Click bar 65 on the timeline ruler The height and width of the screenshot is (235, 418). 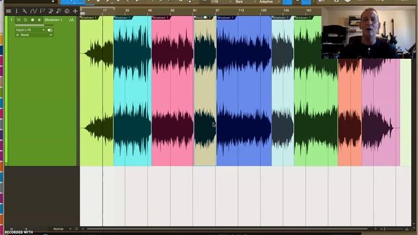[172, 10]
